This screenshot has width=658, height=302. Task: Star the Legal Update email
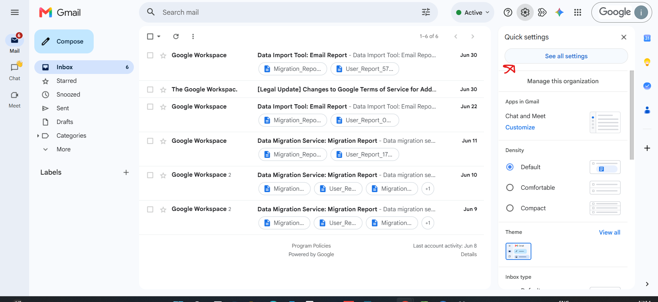163,90
